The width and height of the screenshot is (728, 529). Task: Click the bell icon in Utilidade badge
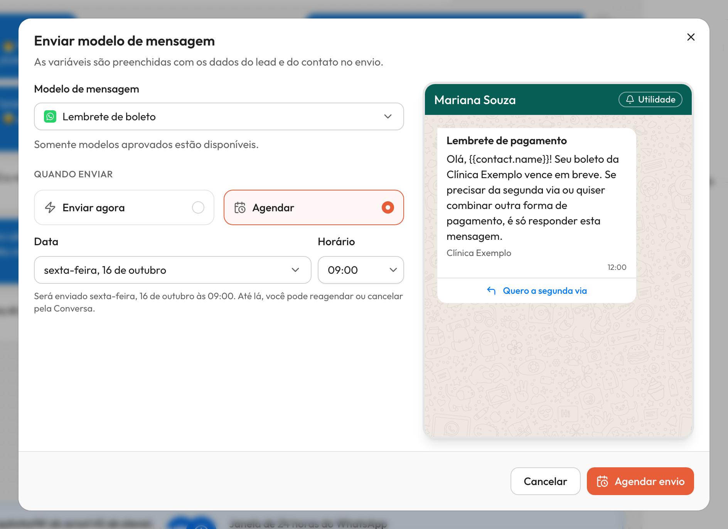[x=630, y=99]
